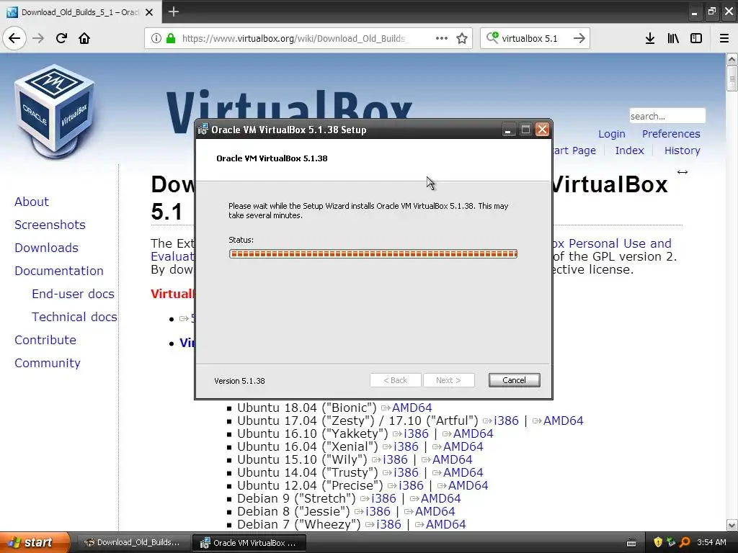The image size is (738, 553).
Task: Switch to Download_Old_Builds taskbar item
Action: (133, 542)
